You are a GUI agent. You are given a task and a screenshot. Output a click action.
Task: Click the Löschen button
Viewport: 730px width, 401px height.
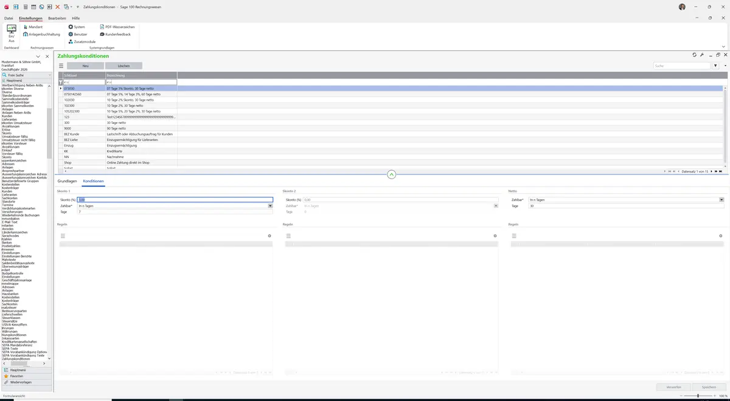pos(123,66)
